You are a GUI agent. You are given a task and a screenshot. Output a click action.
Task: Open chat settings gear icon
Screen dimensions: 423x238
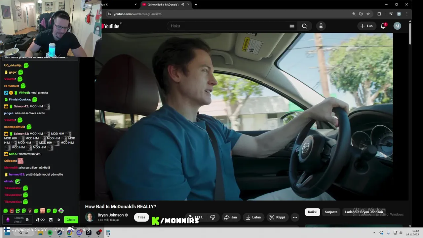pos(59,220)
